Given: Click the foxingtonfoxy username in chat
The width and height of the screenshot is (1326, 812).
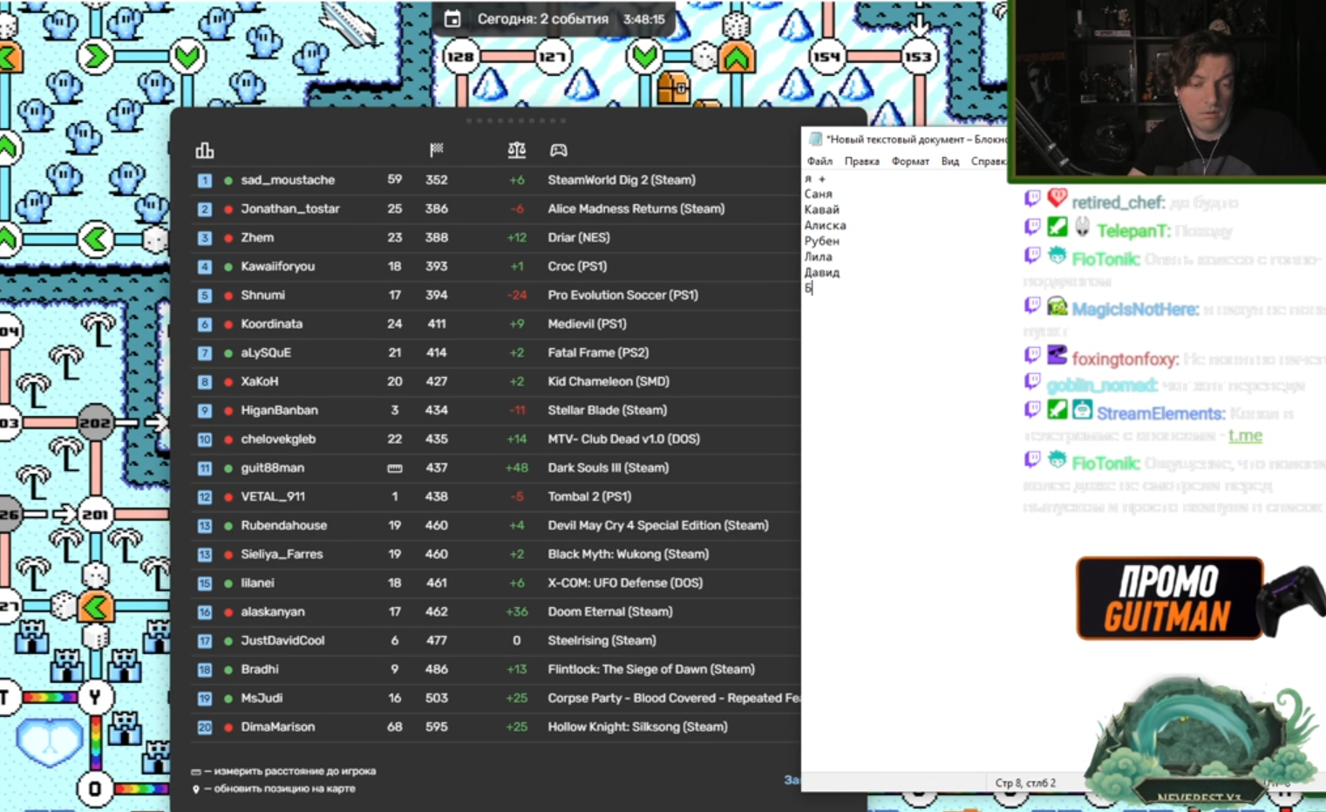Looking at the screenshot, I should tap(1125, 359).
